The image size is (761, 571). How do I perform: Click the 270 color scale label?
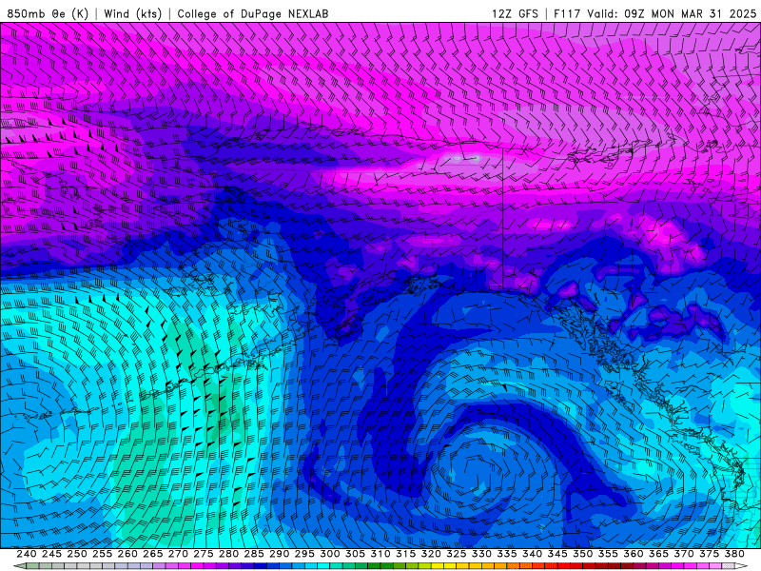(x=178, y=554)
